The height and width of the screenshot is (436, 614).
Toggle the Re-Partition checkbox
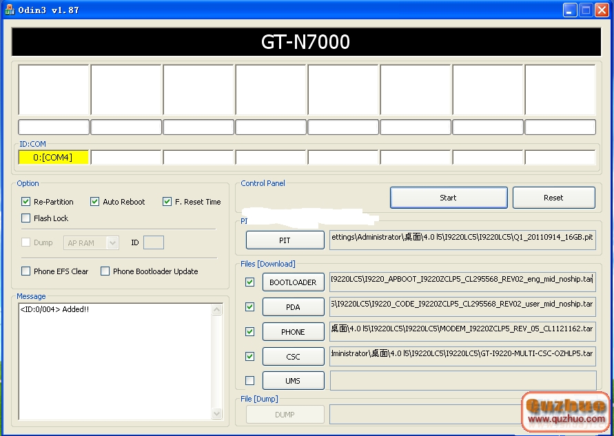(26, 202)
